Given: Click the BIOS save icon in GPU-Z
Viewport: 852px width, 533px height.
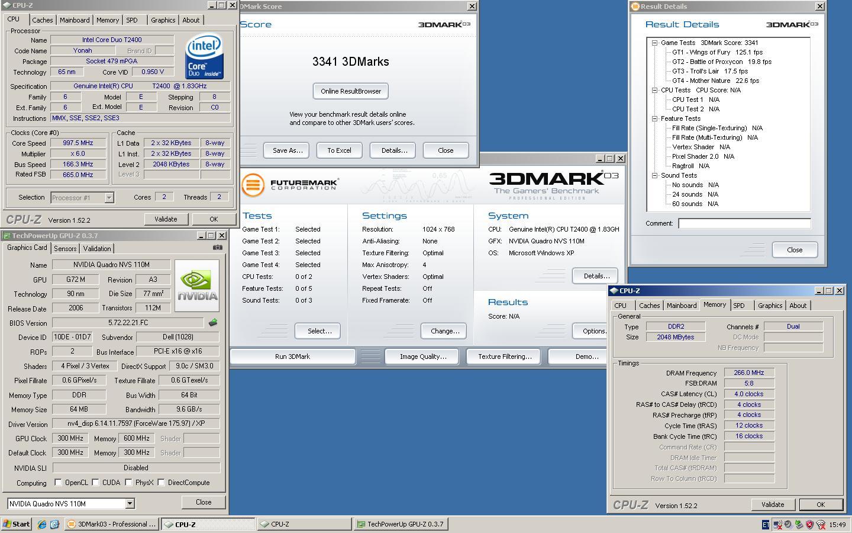Looking at the screenshot, I should pos(213,323).
